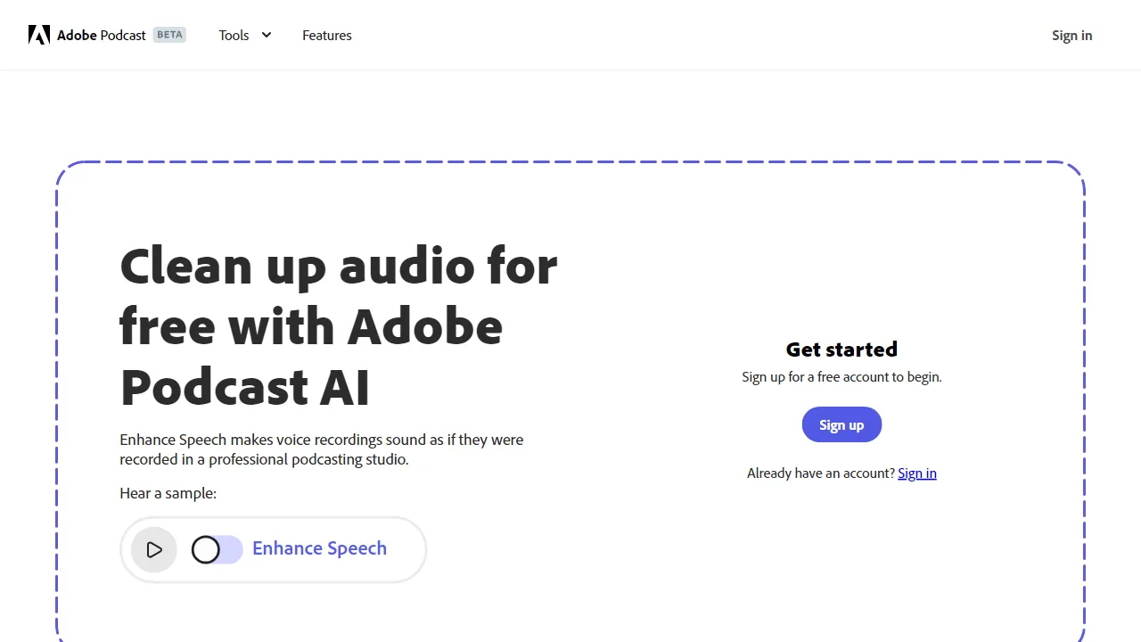Toggle the Enhance Speech switch

click(217, 549)
